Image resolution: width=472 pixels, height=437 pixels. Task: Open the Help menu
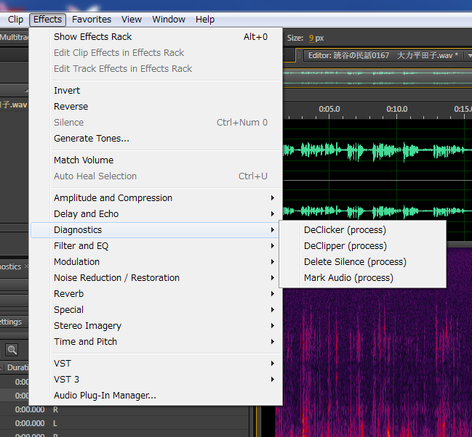coord(205,20)
